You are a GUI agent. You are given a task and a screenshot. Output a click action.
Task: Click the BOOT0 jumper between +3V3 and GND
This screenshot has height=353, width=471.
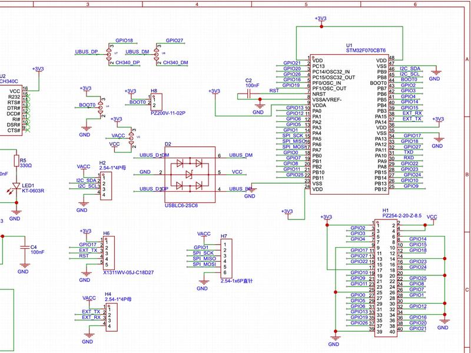(x=100, y=108)
